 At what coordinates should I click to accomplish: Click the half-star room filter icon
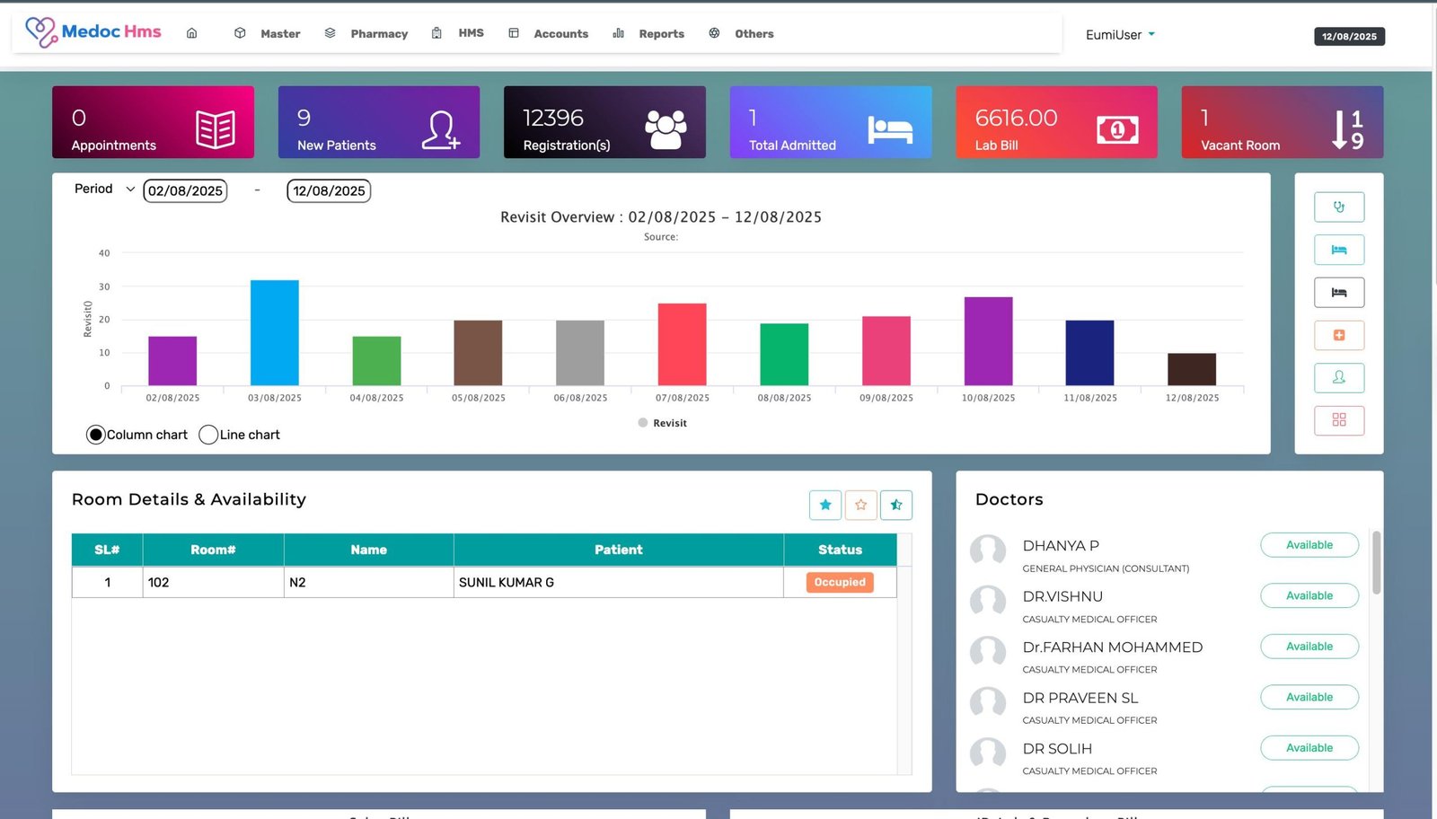click(895, 505)
